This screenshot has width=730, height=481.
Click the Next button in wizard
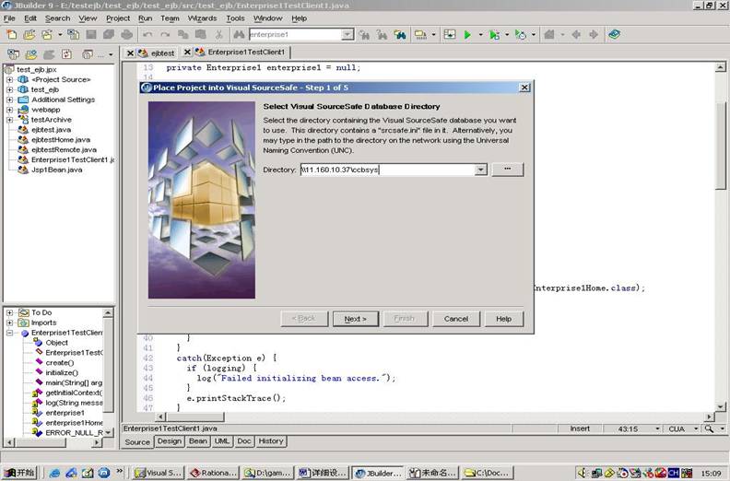pyautogui.click(x=355, y=319)
